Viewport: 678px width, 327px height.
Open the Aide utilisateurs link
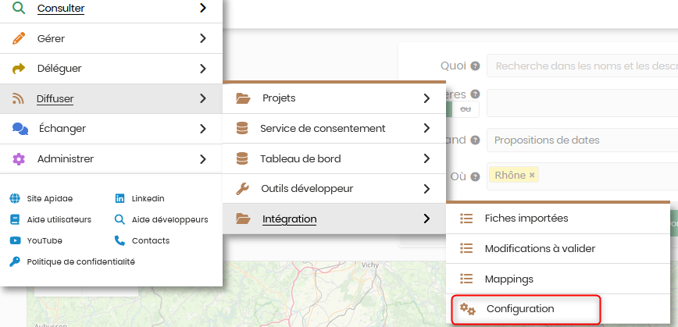pos(59,219)
